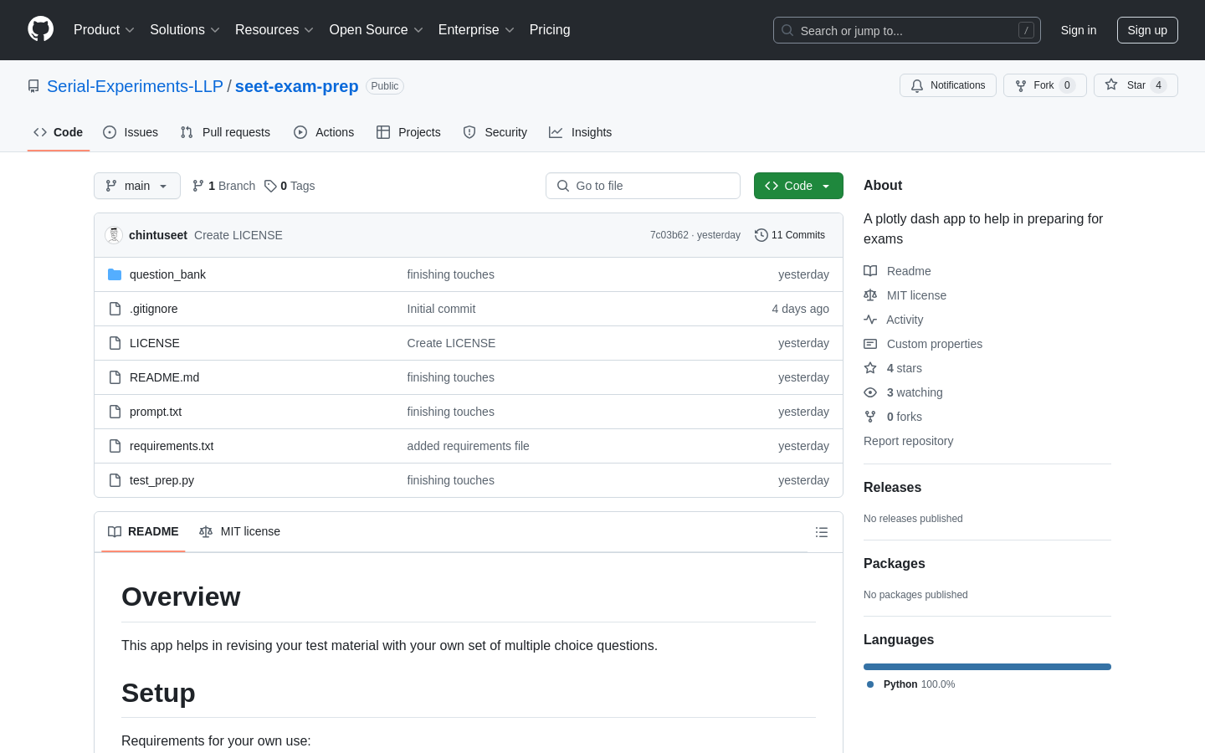Open the README.md file
The height and width of the screenshot is (753, 1205).
pos(165,377)
